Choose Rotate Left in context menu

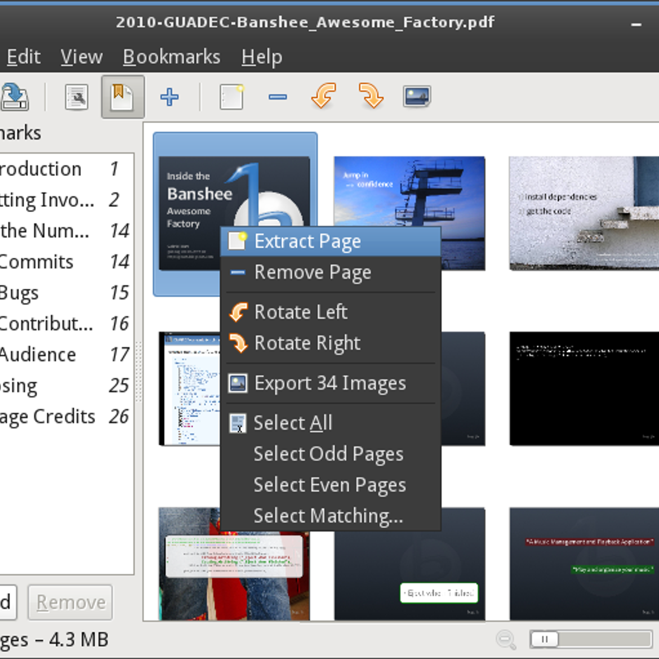331,312
